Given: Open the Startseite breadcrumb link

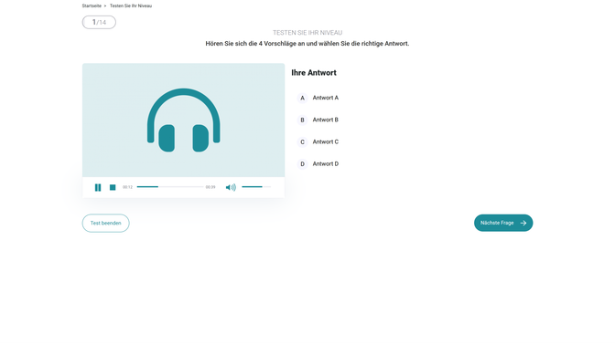Looking at the screenshot, I should (92, 5).
